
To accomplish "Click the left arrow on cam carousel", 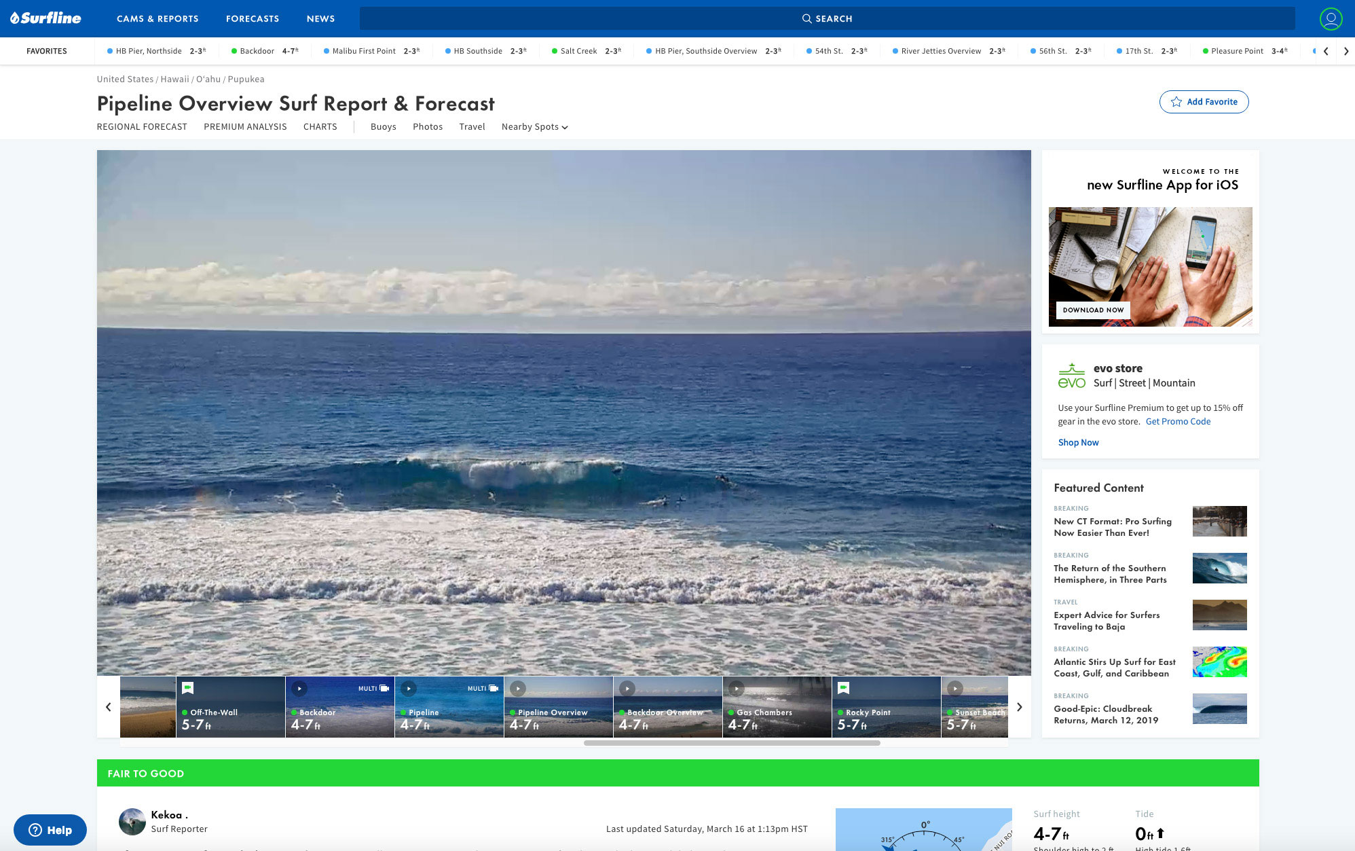I will click(107, 706).
